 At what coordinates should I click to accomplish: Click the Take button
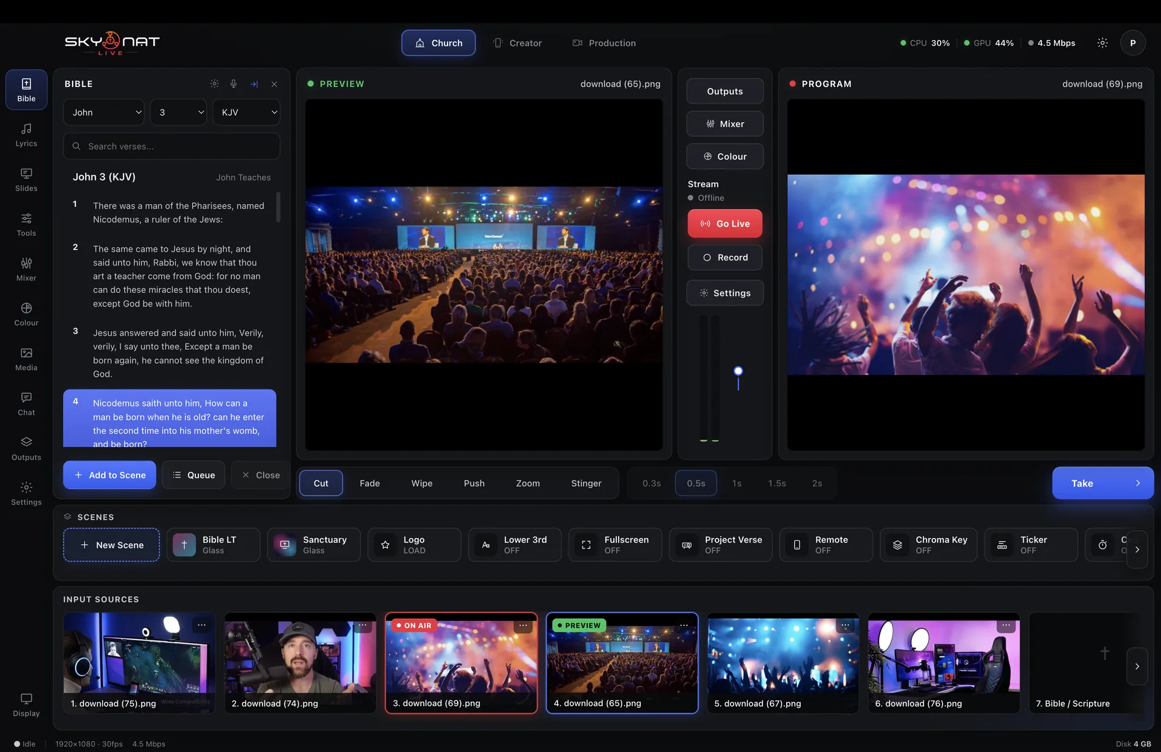[x=1102, y=483]
